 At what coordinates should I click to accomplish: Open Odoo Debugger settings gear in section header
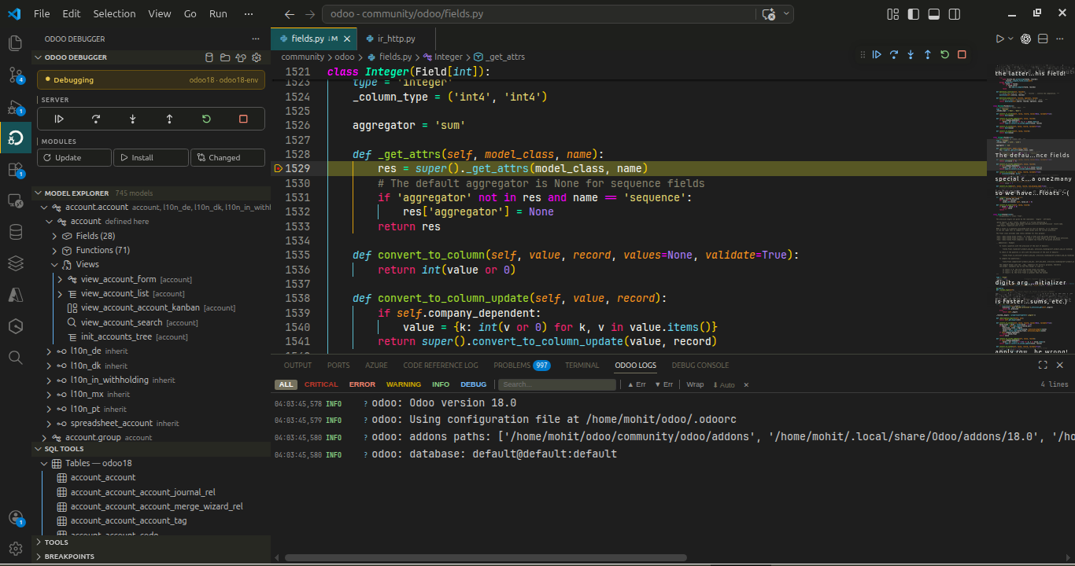(257, 57)
